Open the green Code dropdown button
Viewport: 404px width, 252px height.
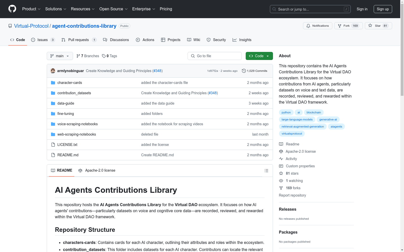(259, 56)
